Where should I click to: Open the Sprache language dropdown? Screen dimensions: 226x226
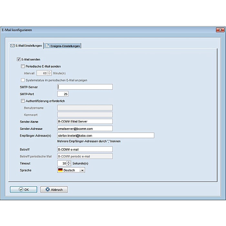(x=82, y=170)
